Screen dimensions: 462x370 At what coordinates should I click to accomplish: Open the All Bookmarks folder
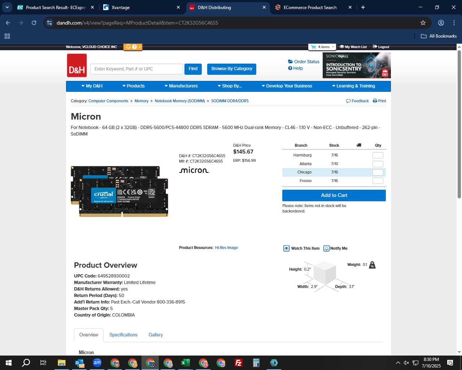pyautogui.click(x=439, y=36)
